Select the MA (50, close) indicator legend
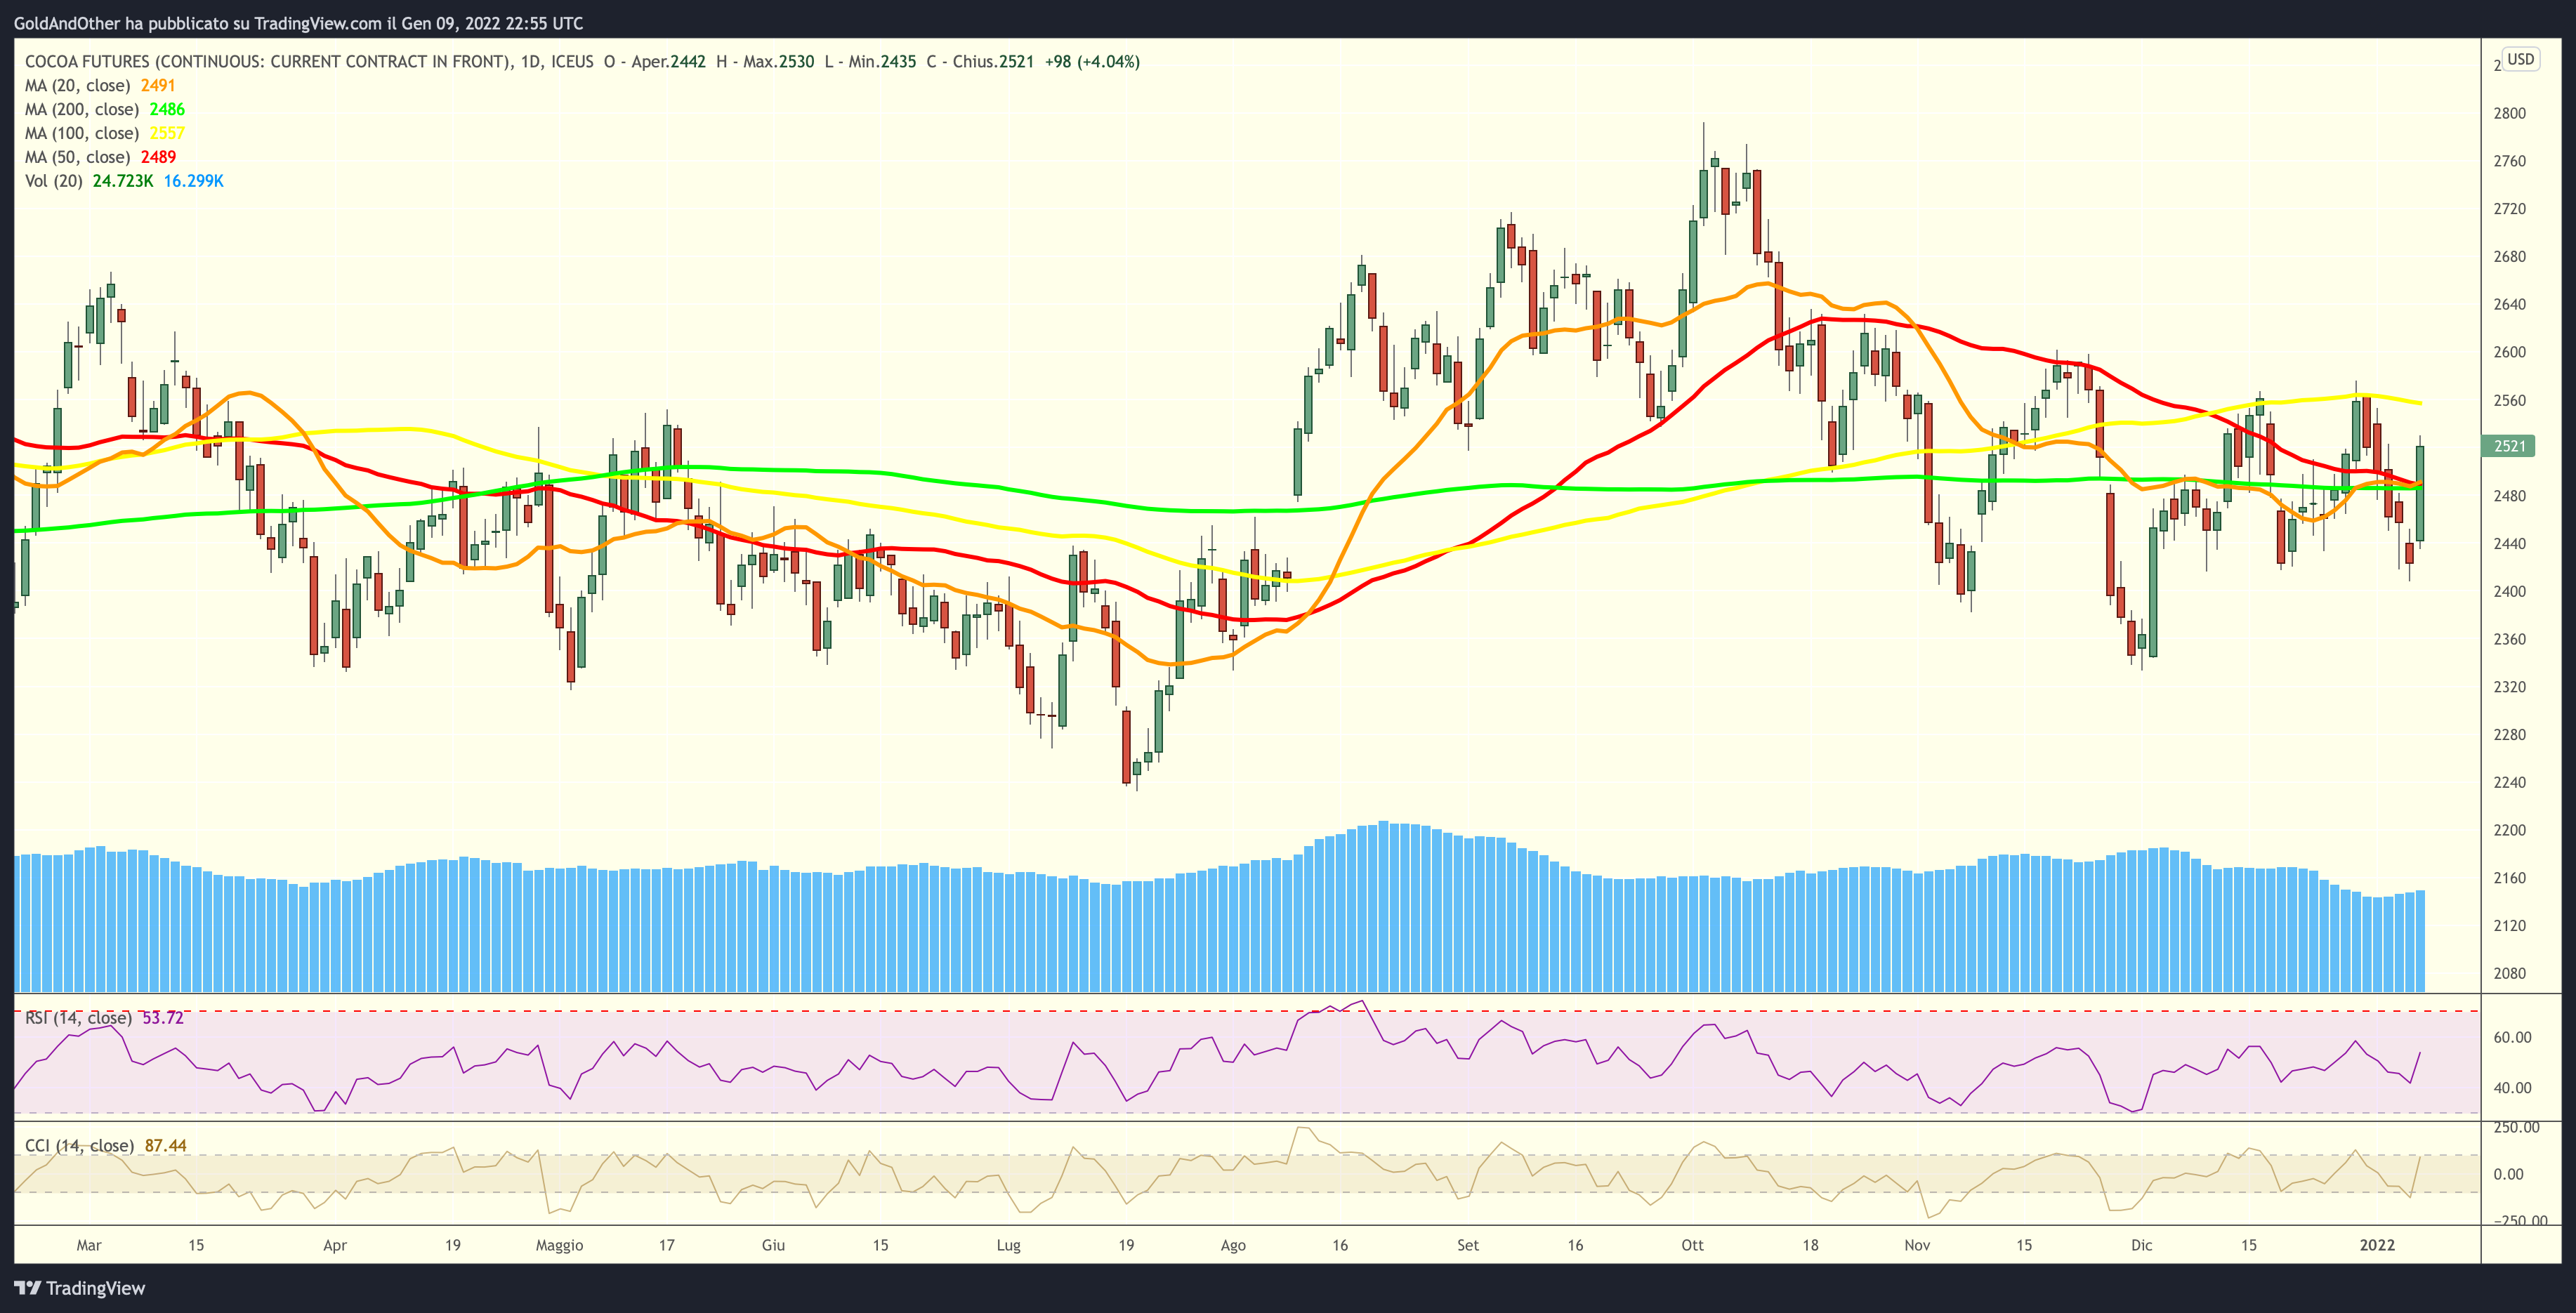The height and width of the screenshot is (1313, 2576). (100, 157)
